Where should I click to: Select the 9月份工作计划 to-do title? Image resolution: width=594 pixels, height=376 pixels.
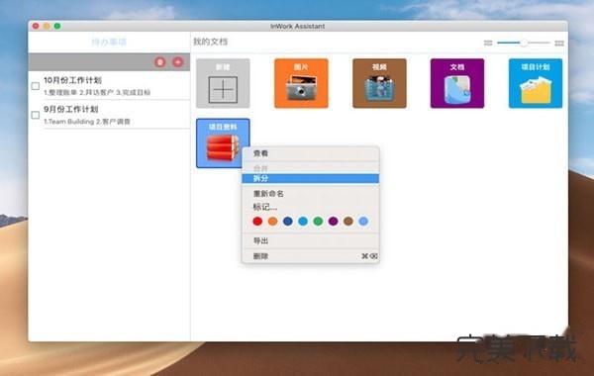[71, 109]
